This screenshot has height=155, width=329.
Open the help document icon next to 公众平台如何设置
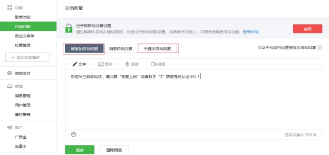pyautogui.click(x=320, y=48)
